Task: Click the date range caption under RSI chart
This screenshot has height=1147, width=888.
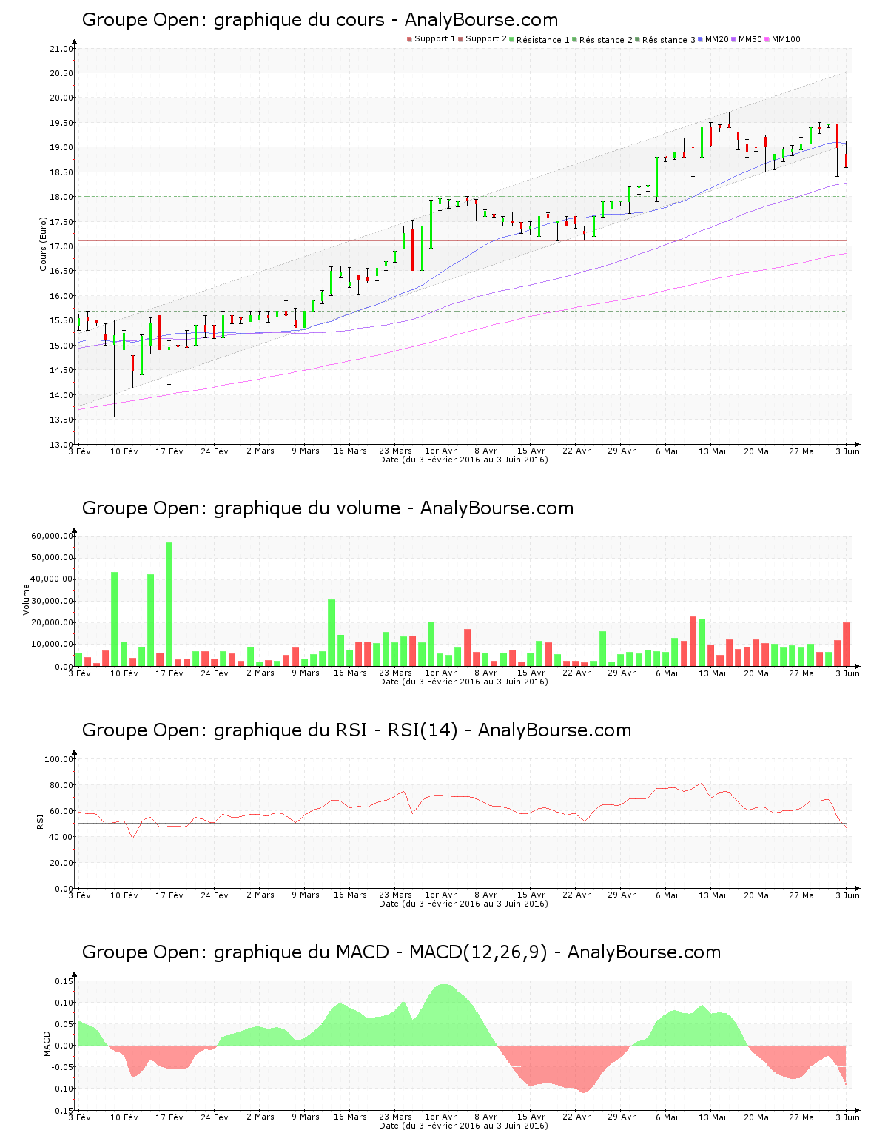Action: click(x=463, y=904)
